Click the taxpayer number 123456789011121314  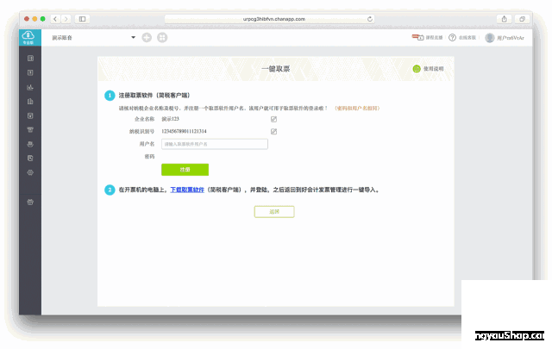click(x=184, y=131)
